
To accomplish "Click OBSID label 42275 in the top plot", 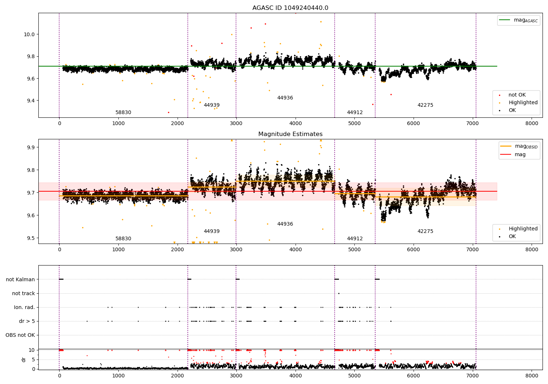I will [x=425, y=105].
